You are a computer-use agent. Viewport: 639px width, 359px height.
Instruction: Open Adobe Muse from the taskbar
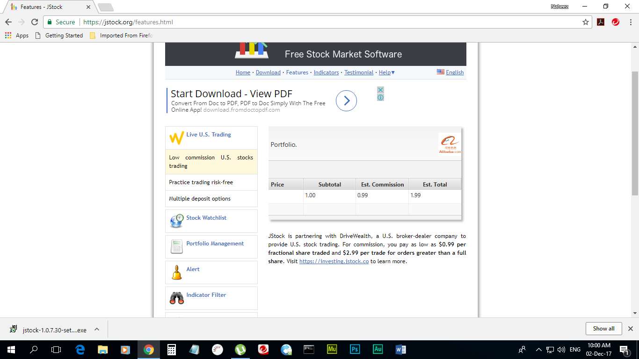click(x=332, y=350)
